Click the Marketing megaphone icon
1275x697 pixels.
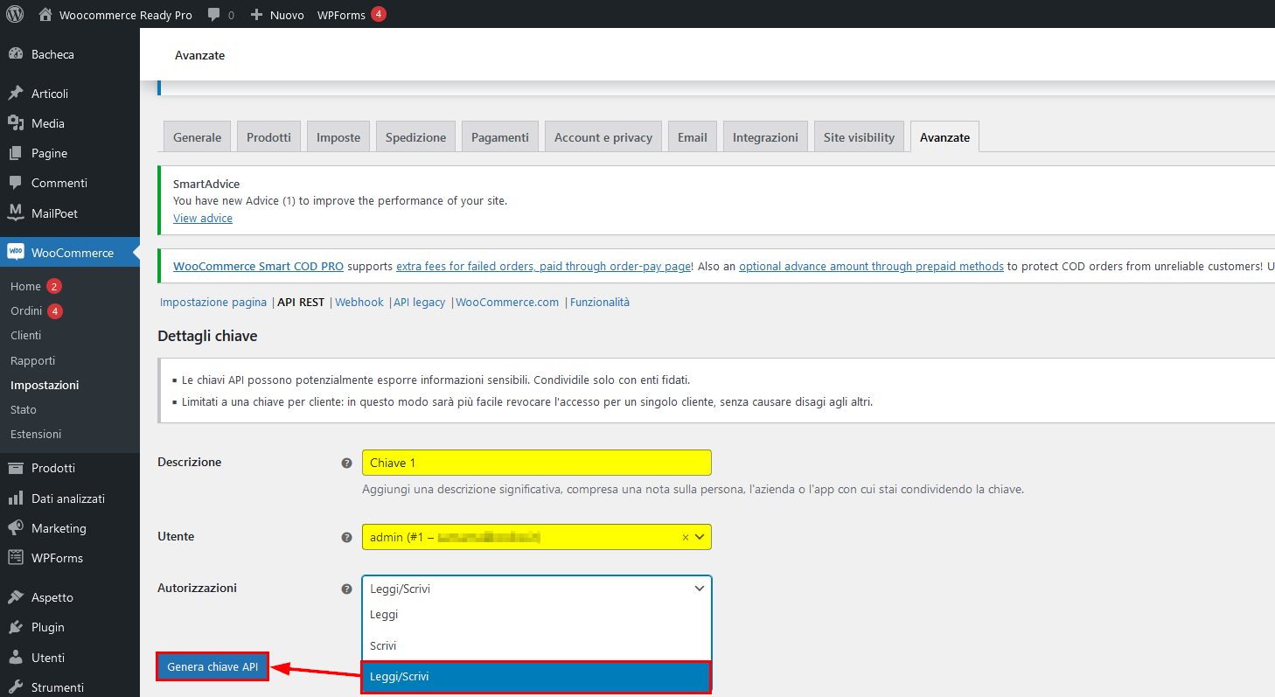[x=16, y=528]
